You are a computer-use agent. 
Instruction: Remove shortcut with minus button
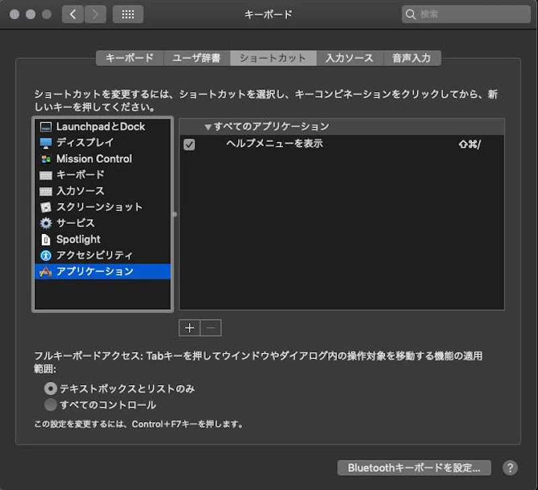tap(210, 328)
